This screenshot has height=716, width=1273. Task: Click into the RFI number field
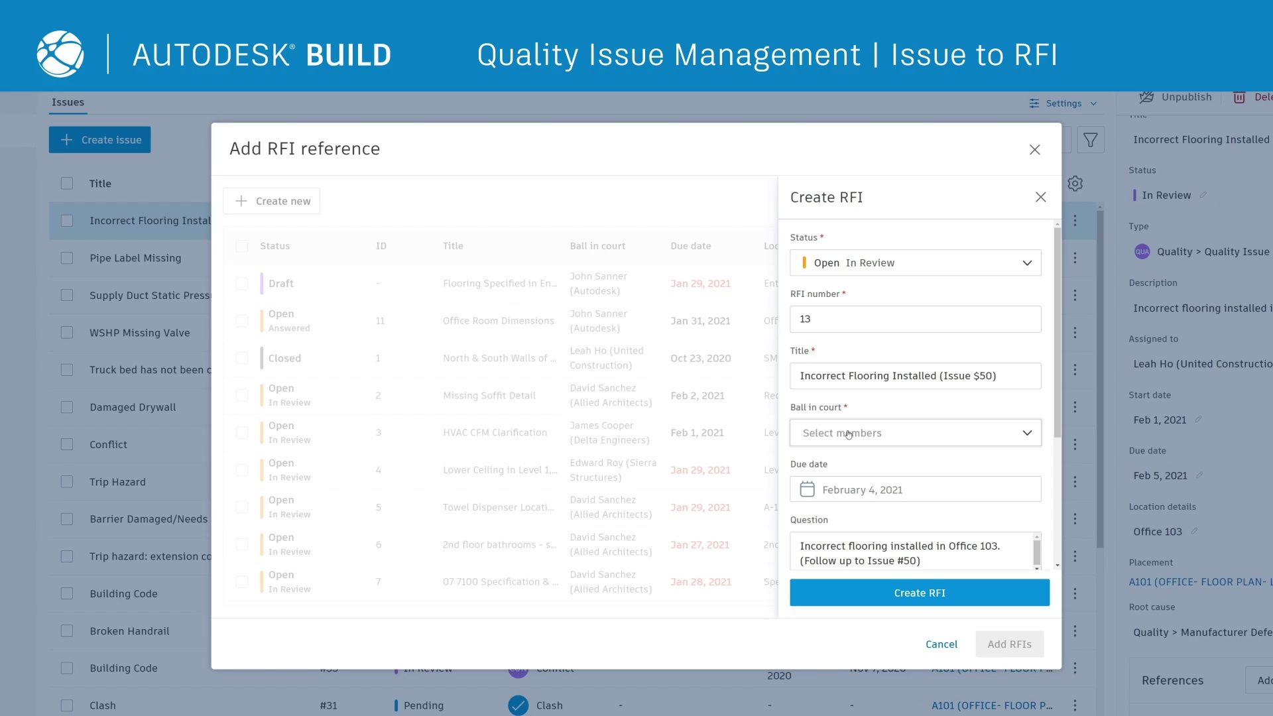click(915, 319)
